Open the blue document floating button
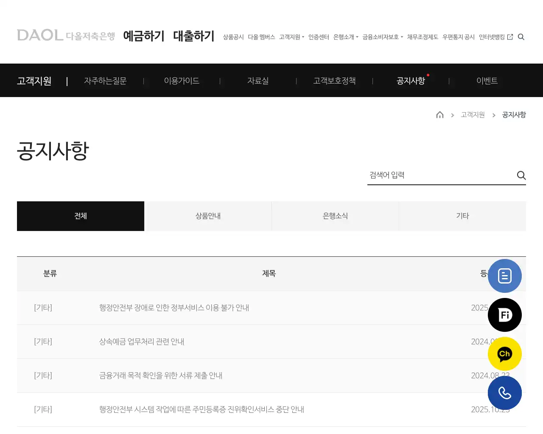Screen dimensions: 543x434 505,276
